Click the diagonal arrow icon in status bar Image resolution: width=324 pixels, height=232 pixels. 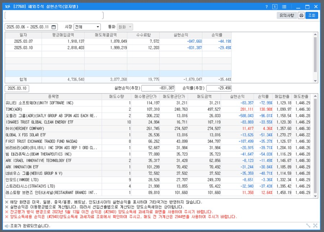[x=308, y=226]
